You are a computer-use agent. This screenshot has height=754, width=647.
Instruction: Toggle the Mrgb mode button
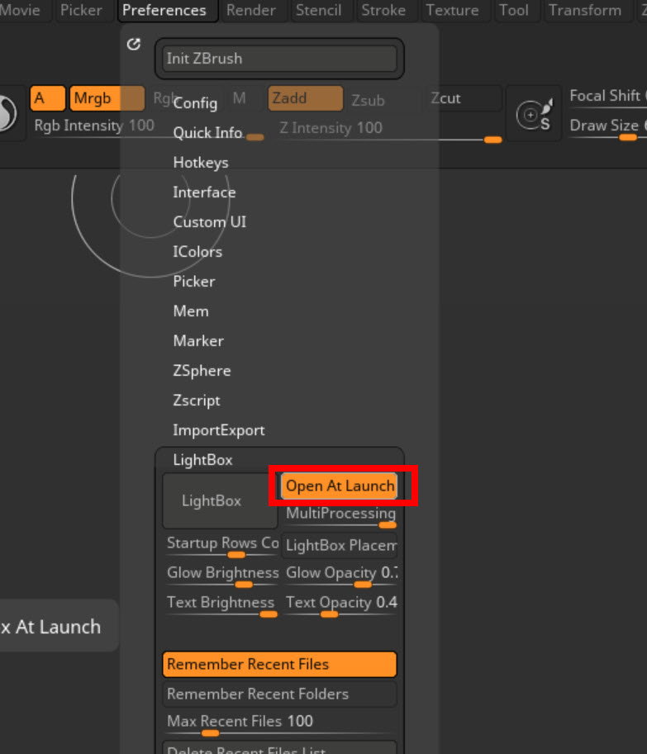coord(107,98)
